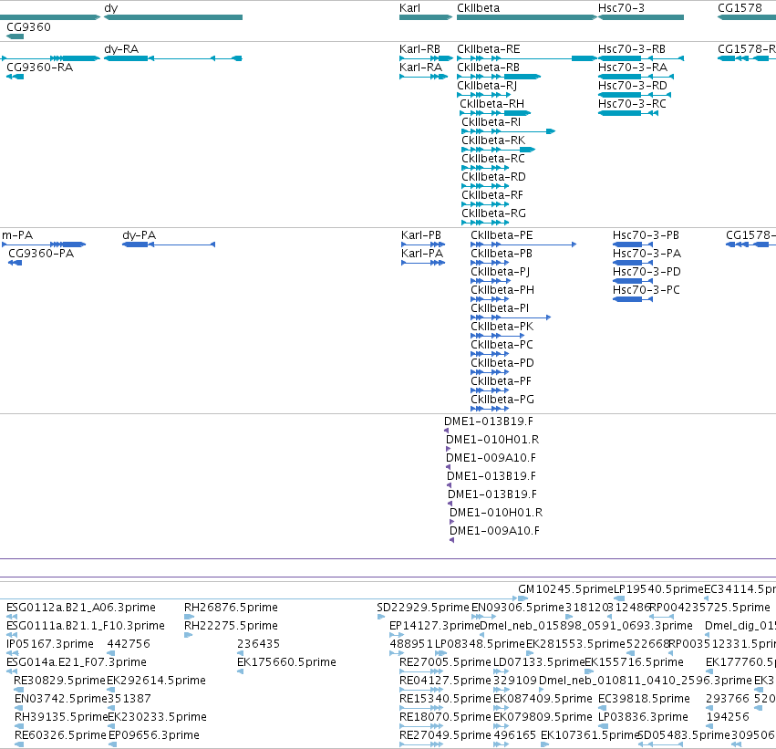The image size is (776, 749).
Task: Click the 236435 feature label
Action: pyautogui.click(x=258, y=644)
